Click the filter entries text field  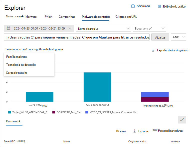click(x=77, y=37)
